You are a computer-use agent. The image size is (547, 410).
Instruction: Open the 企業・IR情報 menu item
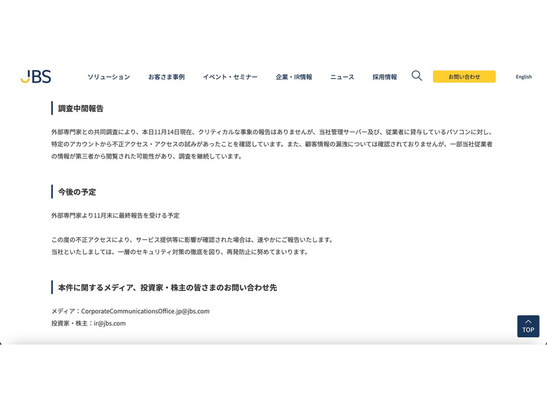click(x=294, y=77)
